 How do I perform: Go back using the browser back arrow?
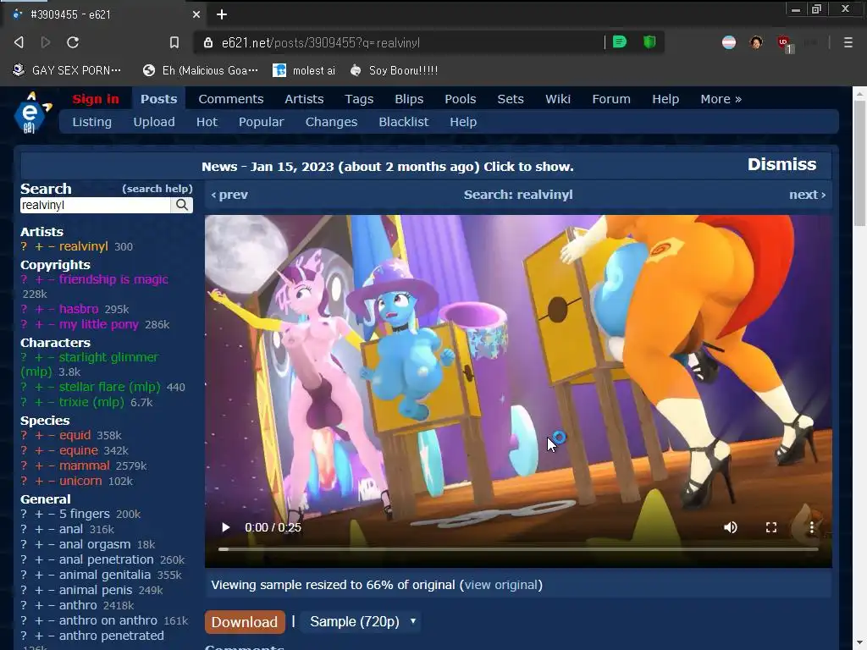coord(19,42)
